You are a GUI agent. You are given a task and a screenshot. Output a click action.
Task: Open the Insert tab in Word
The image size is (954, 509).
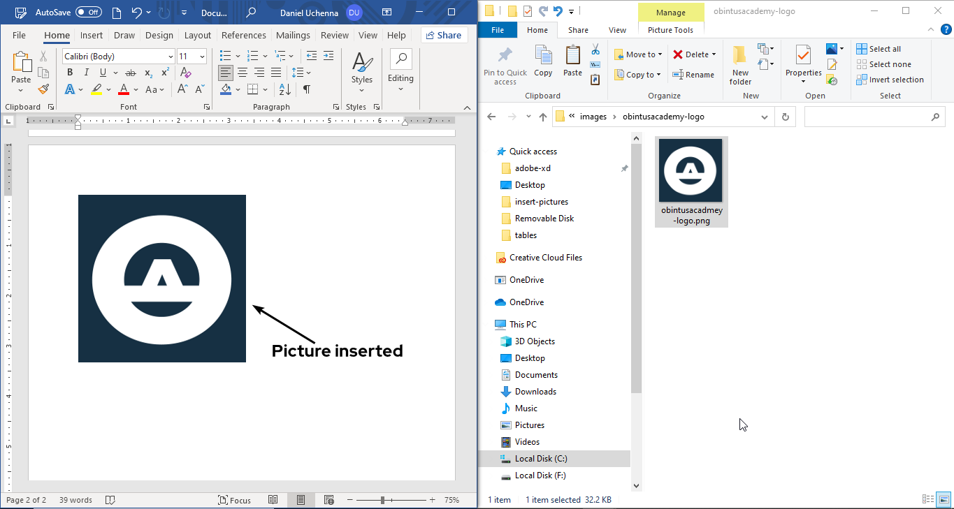(x=92, y=35)
